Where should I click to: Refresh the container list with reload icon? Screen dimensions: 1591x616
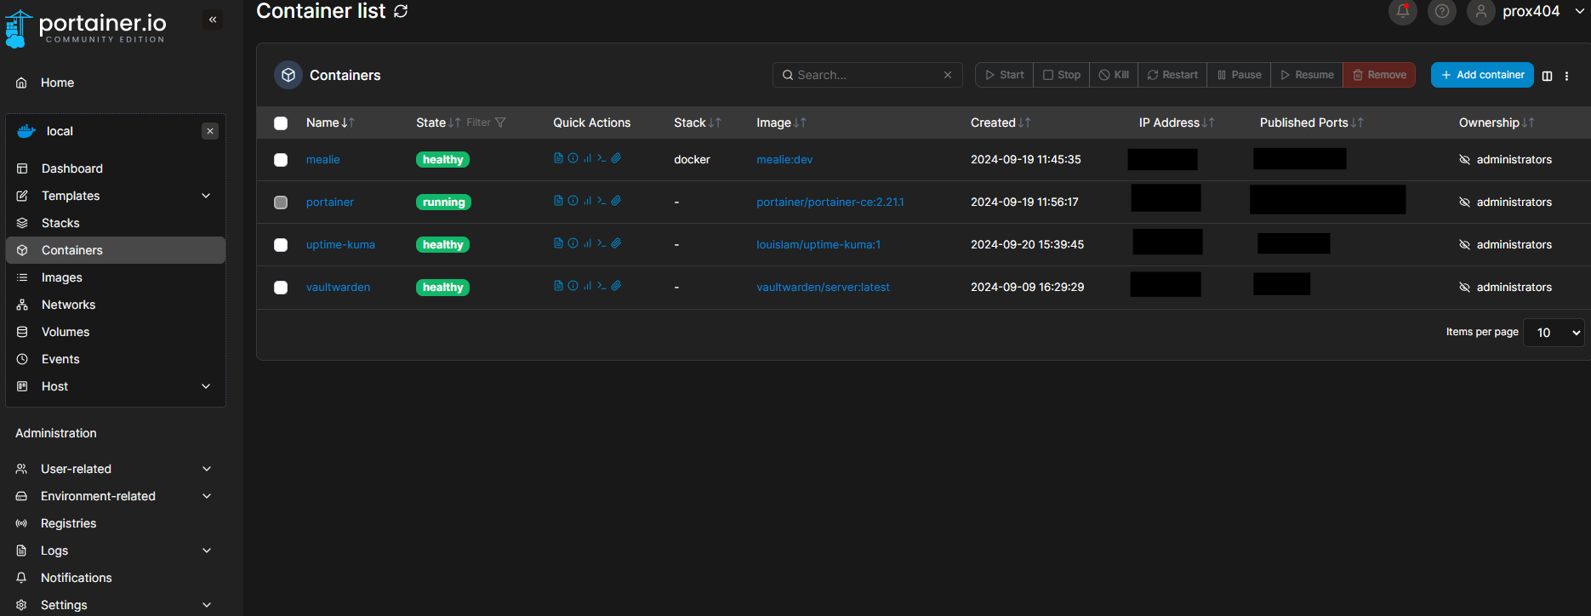[401, 11]
